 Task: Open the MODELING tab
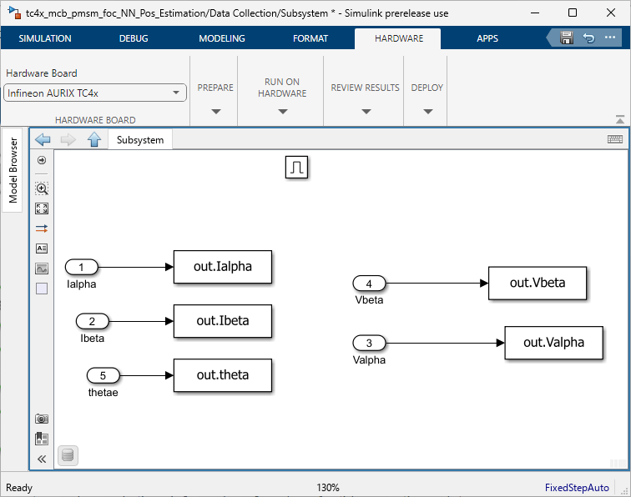222,38
